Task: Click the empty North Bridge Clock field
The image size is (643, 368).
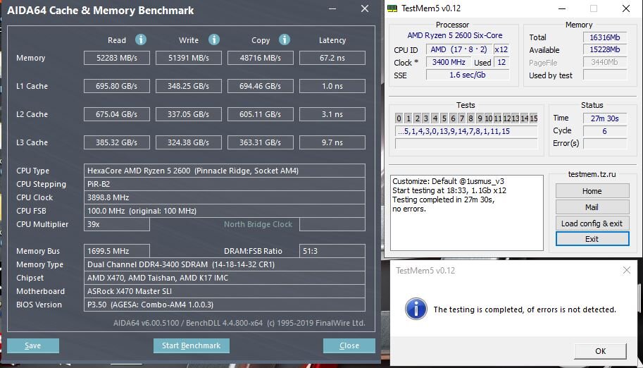Action: pyautogui.click(x=332, y=224)
